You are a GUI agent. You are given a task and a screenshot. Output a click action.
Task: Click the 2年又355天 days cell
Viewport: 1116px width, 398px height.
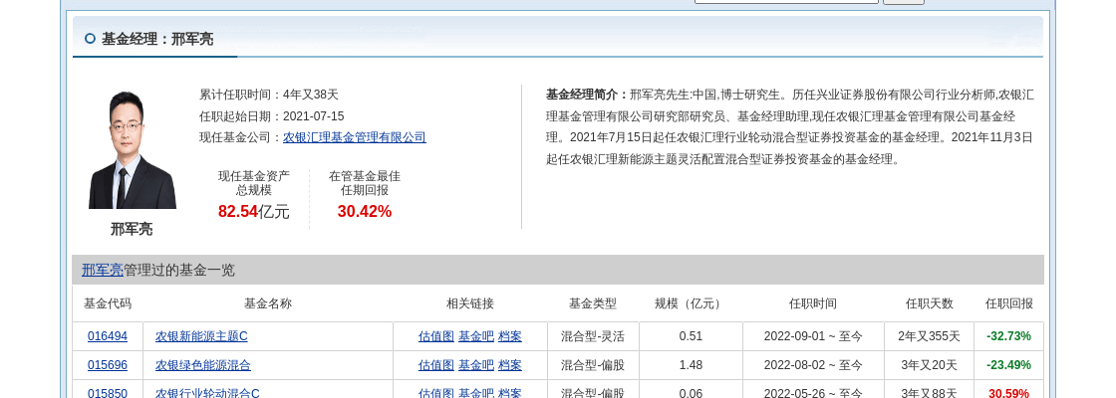[929, 336]
